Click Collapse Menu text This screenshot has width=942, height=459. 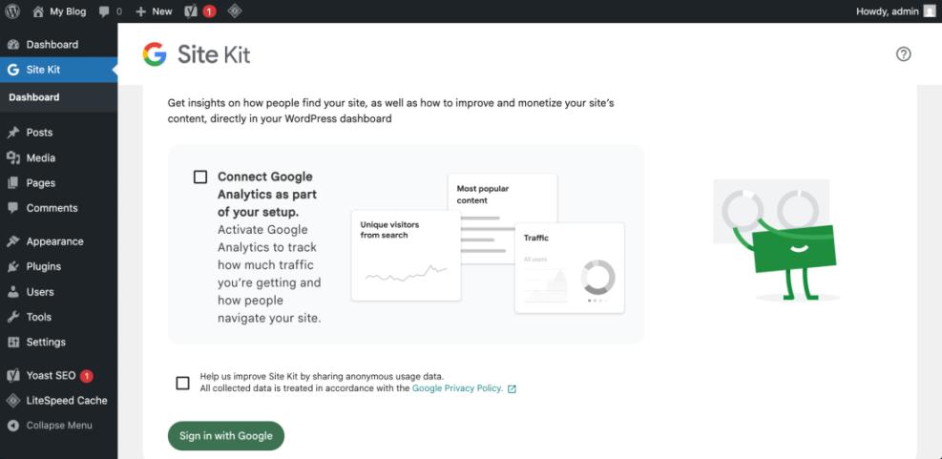tap(59, 426)
